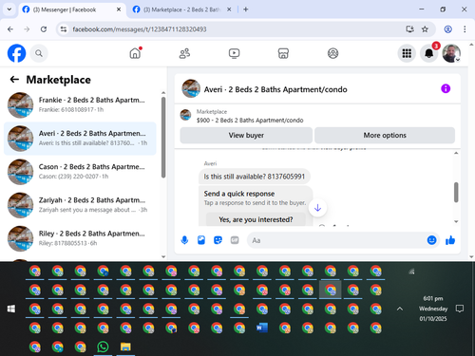Select Averi's conversation in the list
The height and width of the screenshot is (356, 475).
pos(80,139)
